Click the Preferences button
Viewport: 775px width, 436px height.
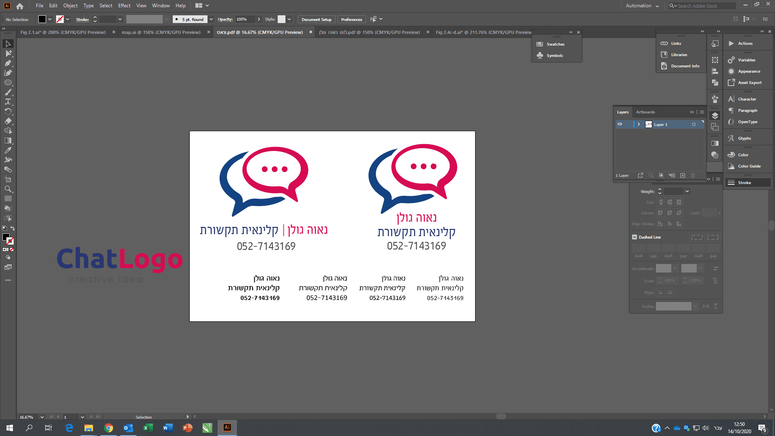click(x=351, y=19)
